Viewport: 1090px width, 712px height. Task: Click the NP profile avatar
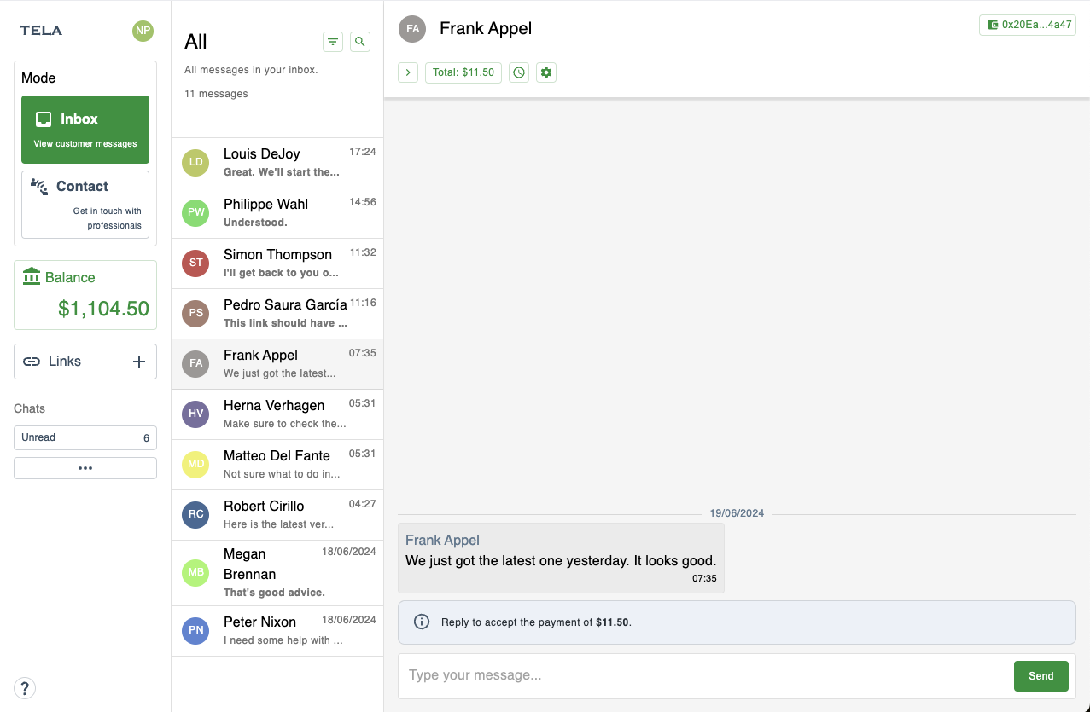(143, 31)
